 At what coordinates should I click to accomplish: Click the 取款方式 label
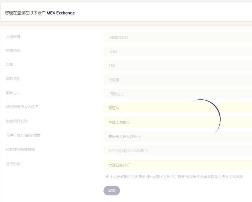13,93
